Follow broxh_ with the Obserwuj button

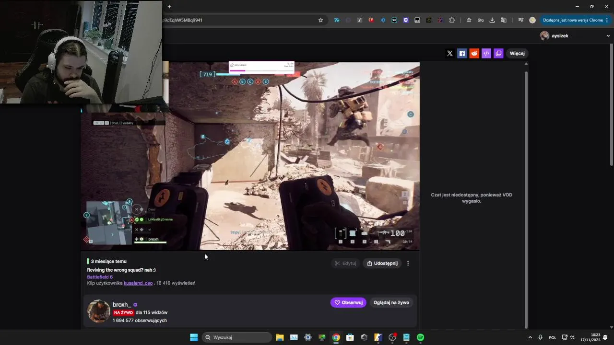click(x=348, y=302)
